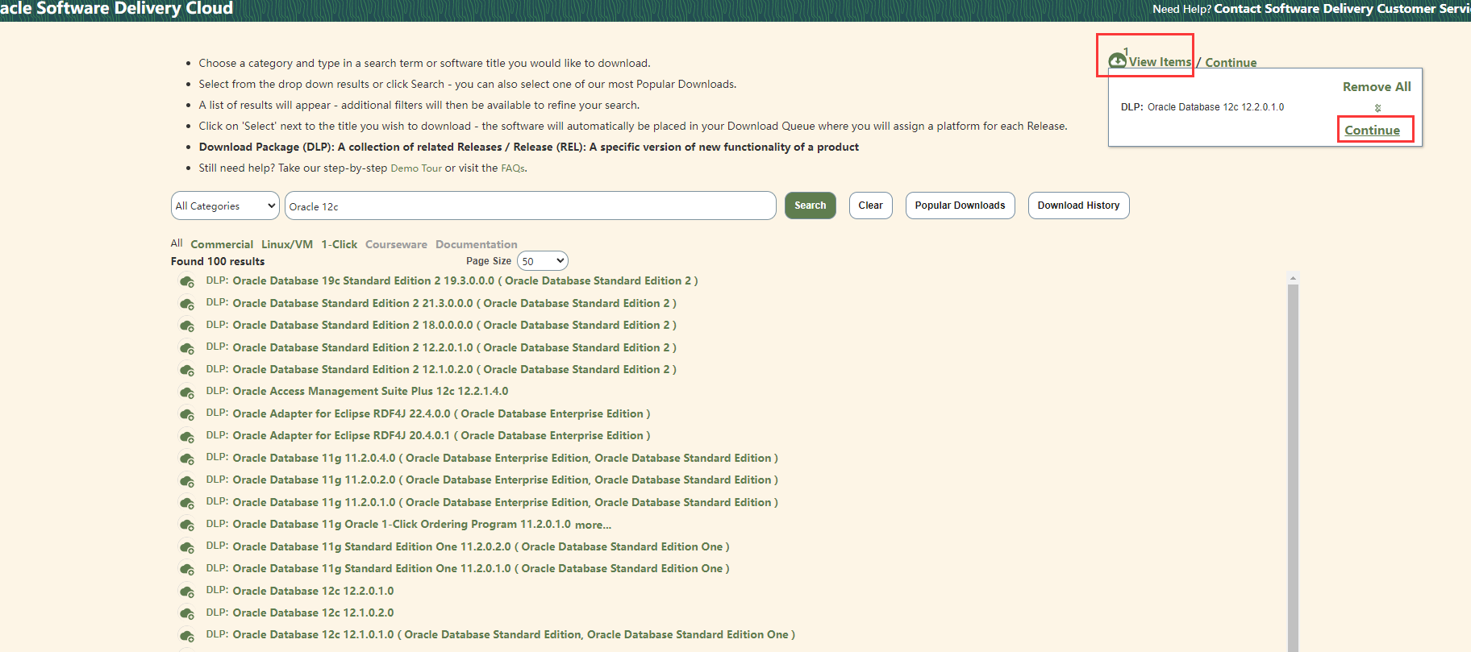This screenshot has height=652, width=1471.
Task: Click download icon for Standard Edition 2 18.0.0.0.0
Action: [x=186, y=326]
